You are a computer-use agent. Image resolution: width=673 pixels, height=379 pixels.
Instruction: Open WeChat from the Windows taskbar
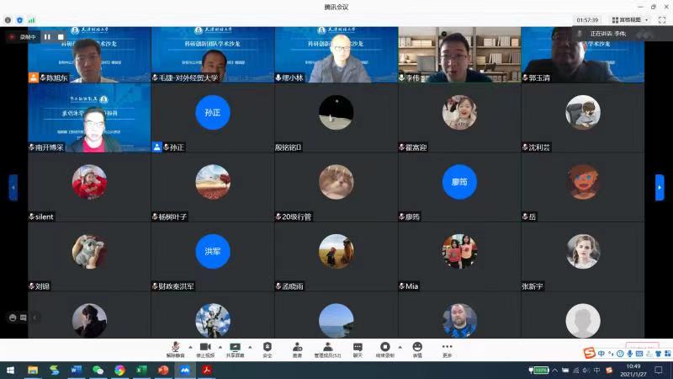(x=98, y=371)
